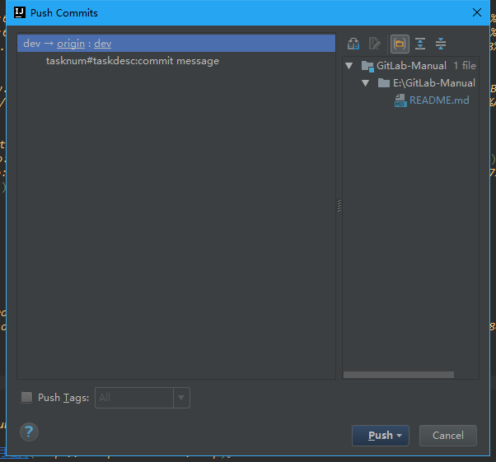Viewport: 496px width, 462px height.
Task: Open the Push Tags dropdown
Action: point(181,398)
